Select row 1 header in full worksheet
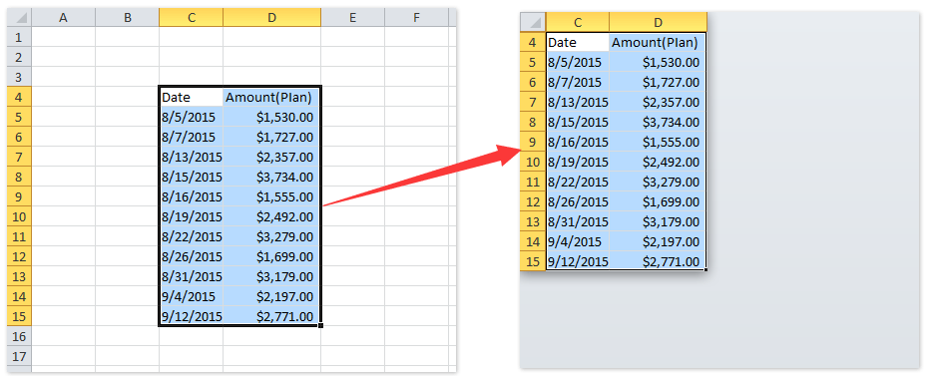Viewport: 929px width, 376px height. [19, 37]
